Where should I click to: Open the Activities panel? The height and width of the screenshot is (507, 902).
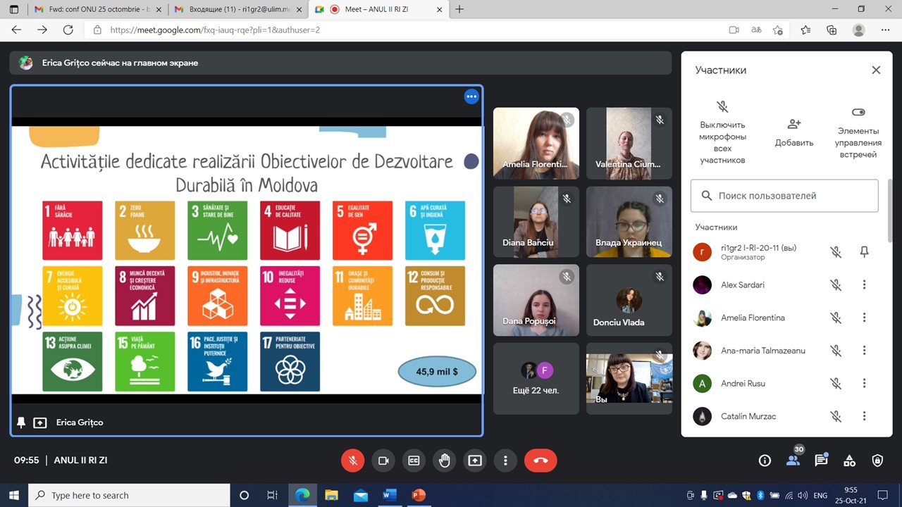point(849,461)
